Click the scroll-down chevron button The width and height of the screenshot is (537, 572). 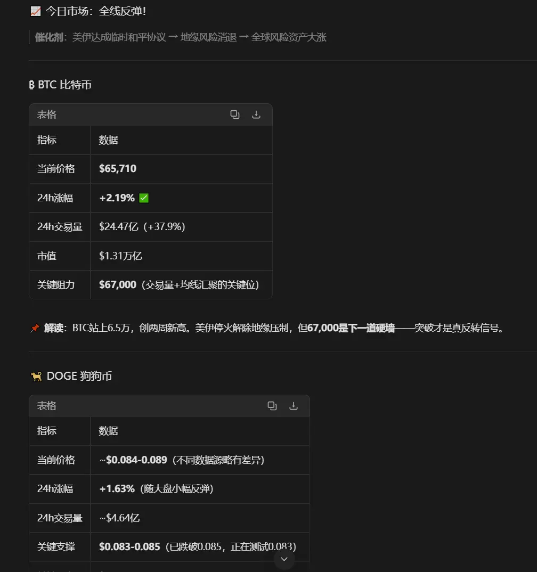click(284, 559)
